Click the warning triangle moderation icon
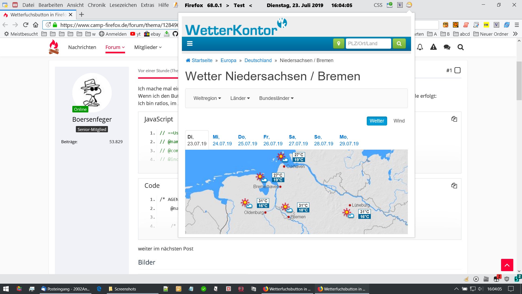 click(433, 47)
